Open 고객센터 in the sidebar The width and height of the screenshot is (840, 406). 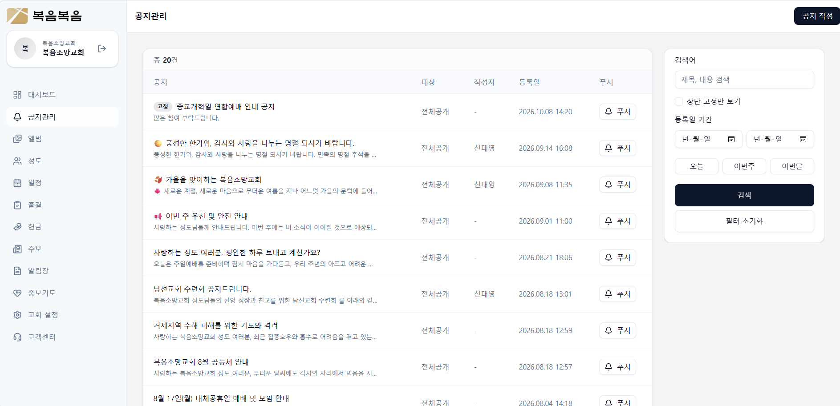[62, 337]
